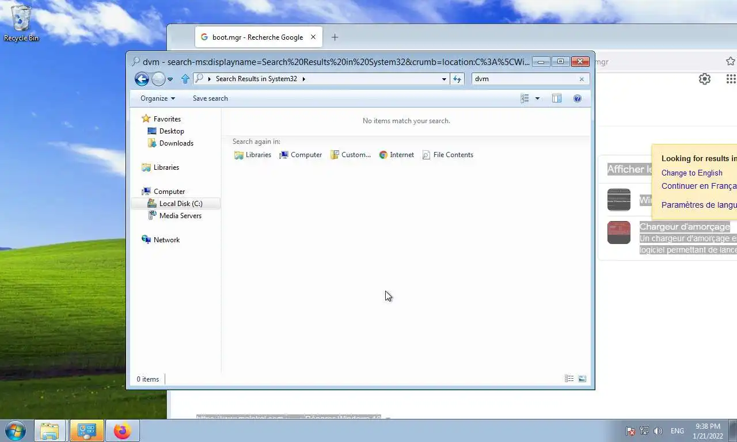Click the Chargeur d'amorçage thumbnail
The height and width of the screenshot is (442, 737).
[x=619, y=233]
